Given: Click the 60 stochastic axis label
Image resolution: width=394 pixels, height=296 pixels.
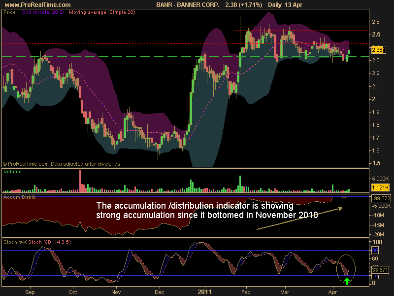Looking at the screenshot, I should 375,259.
